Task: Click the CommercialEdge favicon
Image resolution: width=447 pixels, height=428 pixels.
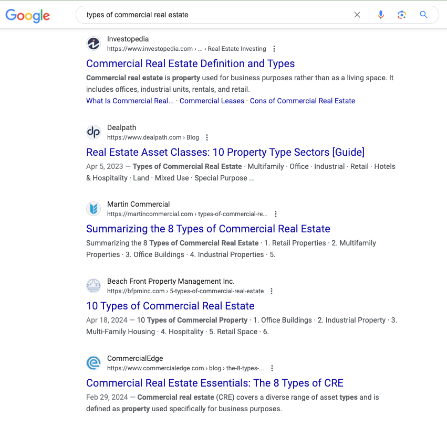Action: click(93, 363)
